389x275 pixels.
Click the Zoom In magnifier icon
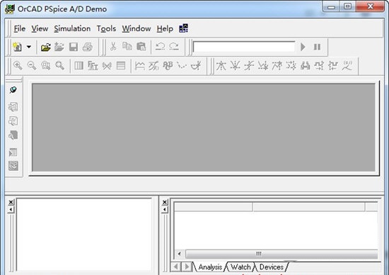pos(18,66)
